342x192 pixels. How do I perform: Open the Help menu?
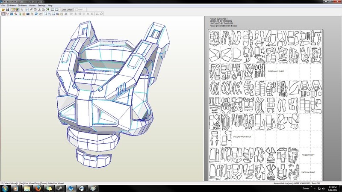(x=50, y=6)
